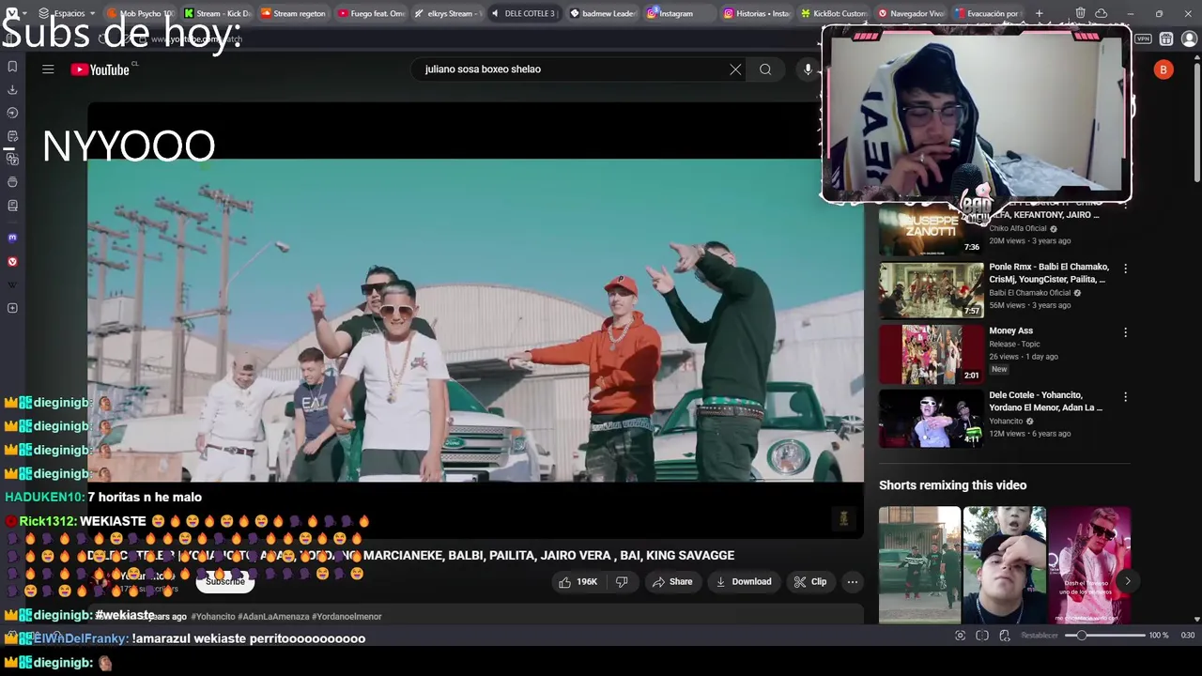Switch to the KickBot Custom tab
The width and height of the screenshot is (1202, 676).
(x=833, y=13)
